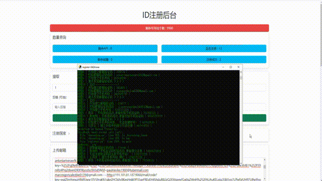Click the console scrollbar down arrow
Viewport: 322px width, 181px height.
241,163
